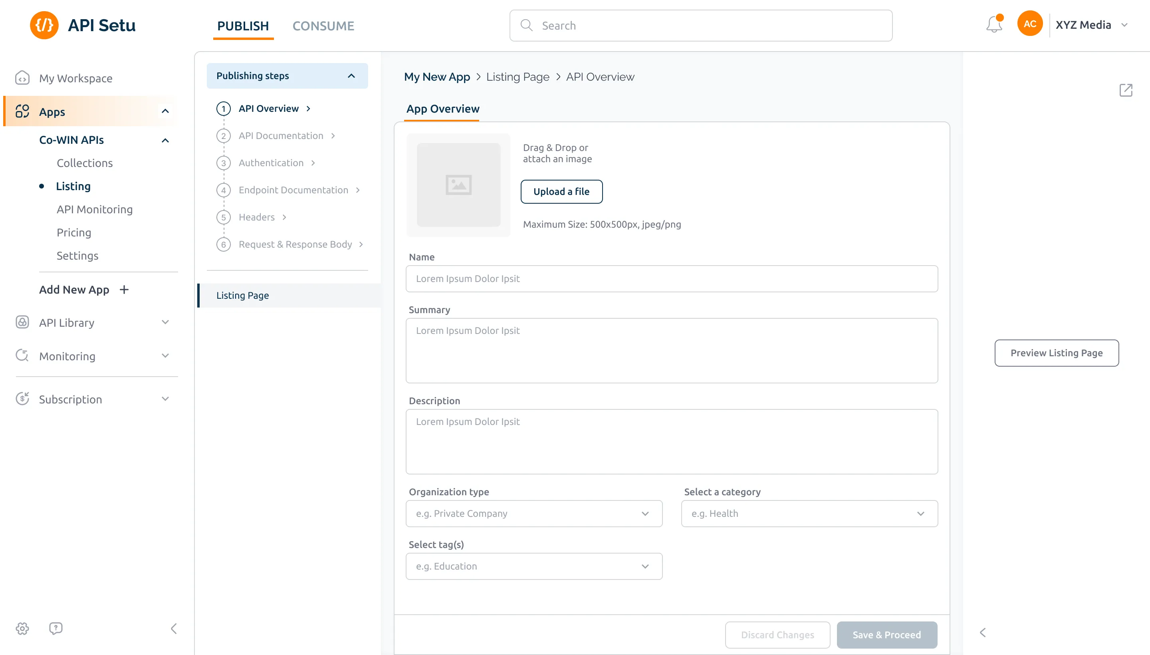
Task: Select the App Overview tab
Action: coord(442,109)
